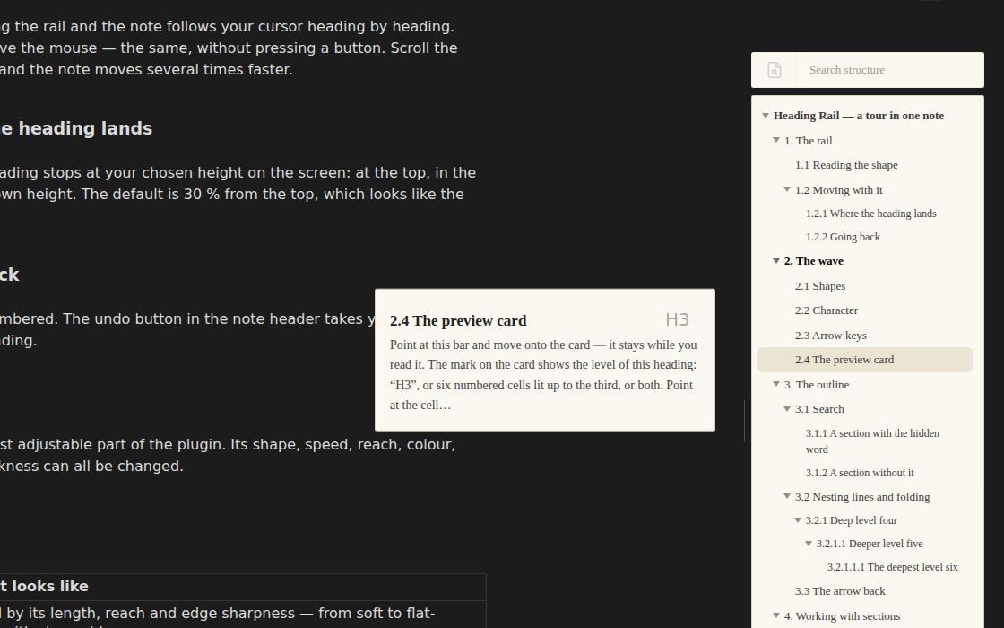Image resolution: width=1004 pixels, height=628 pixels.
Task: Open 3.1 Search outline entry
Action: coord(819,409)
